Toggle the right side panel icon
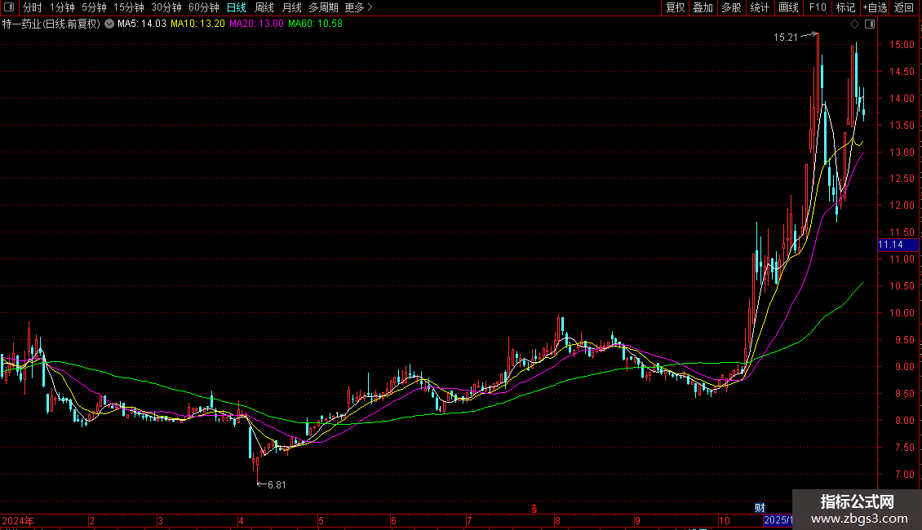Viewport: 922px width, 530px height. 870,24
